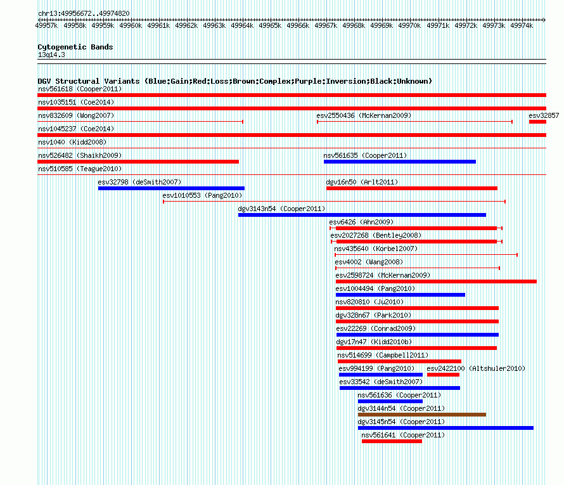Screen dimensions: 564x485
Task: Click the 49965k ruler position
Action: click(x=270, y=25)
